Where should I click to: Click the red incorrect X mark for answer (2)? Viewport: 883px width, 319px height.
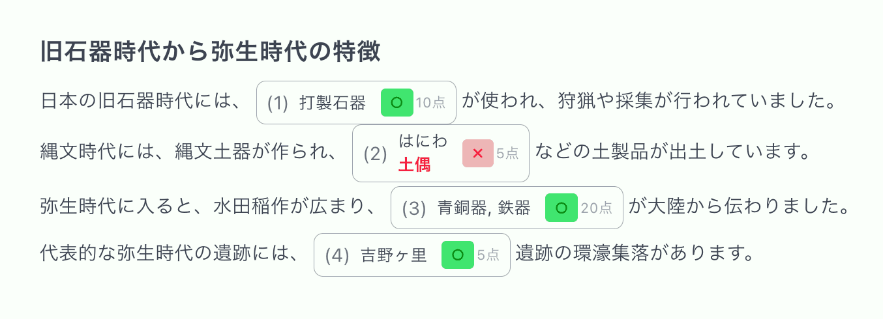pos(477,153)
